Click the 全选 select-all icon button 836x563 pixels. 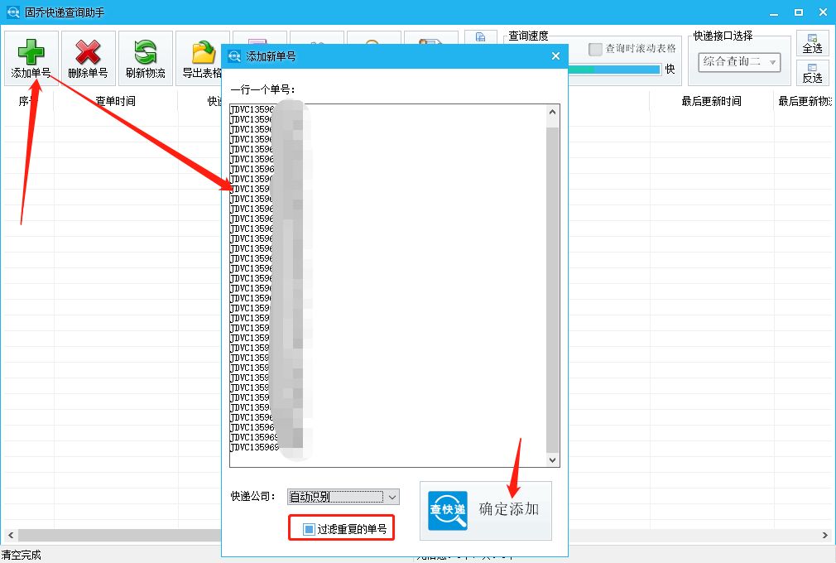pyautogui.click(x=812, y=43)
